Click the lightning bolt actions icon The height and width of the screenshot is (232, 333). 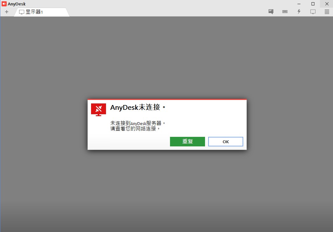coord(299,12)
